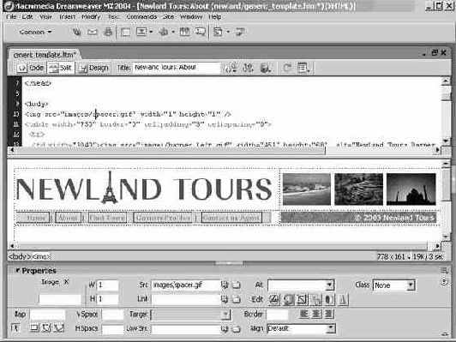
Task: Select the rectangular hotspot map tool
Action: point(34,328)
